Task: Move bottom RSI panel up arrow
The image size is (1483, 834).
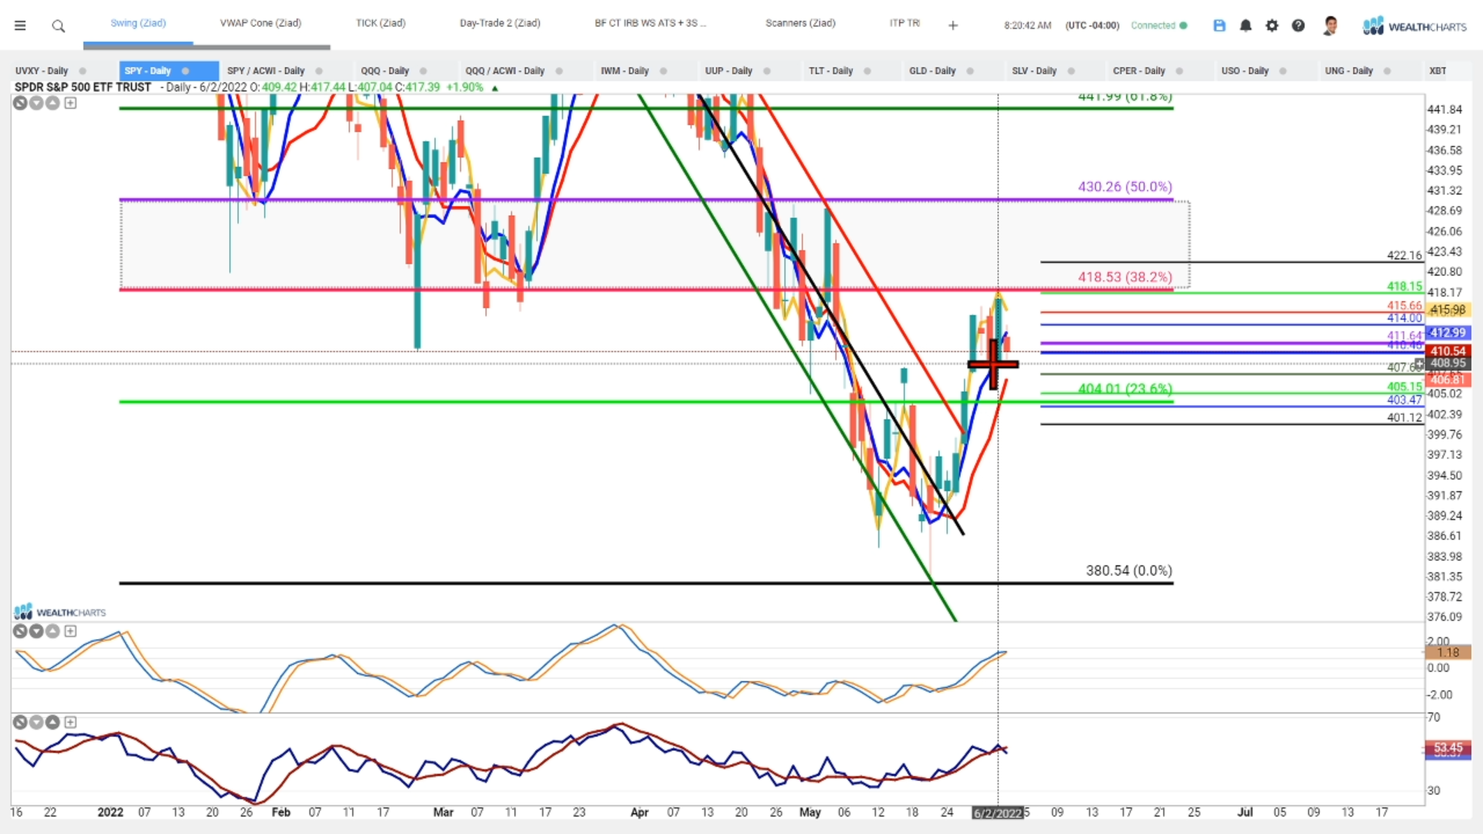Action: (53, 722)
